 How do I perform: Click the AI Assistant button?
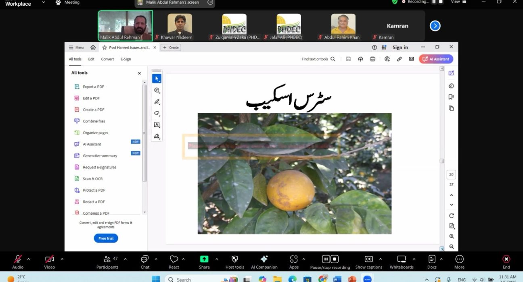coord(436,59)
